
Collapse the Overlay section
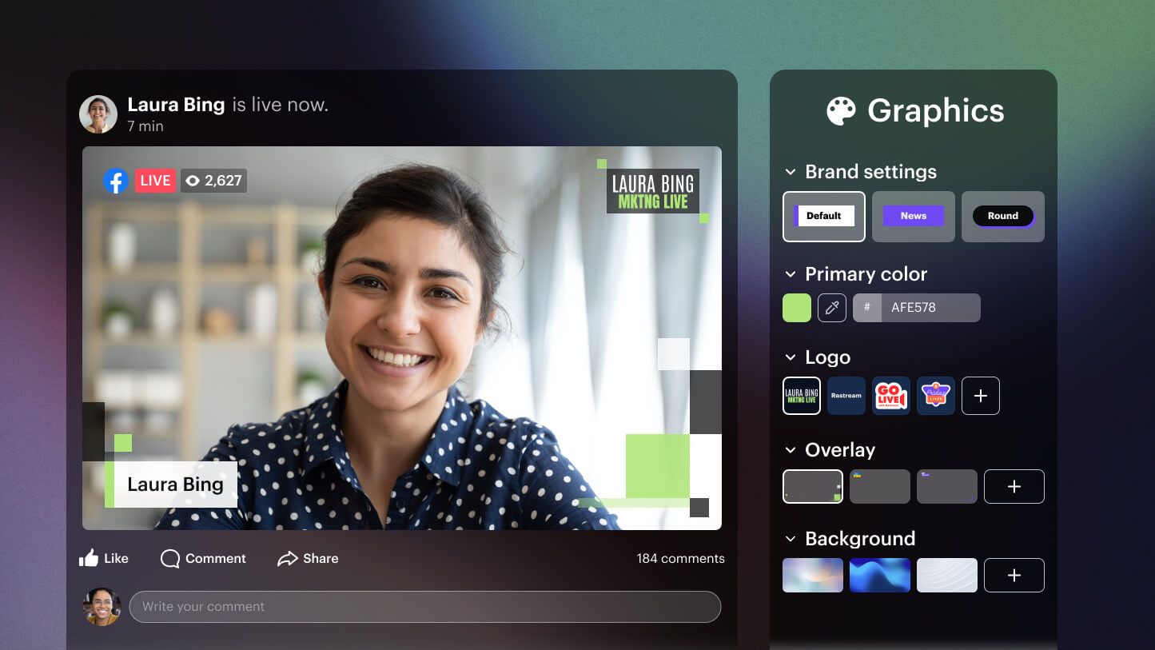790,449
